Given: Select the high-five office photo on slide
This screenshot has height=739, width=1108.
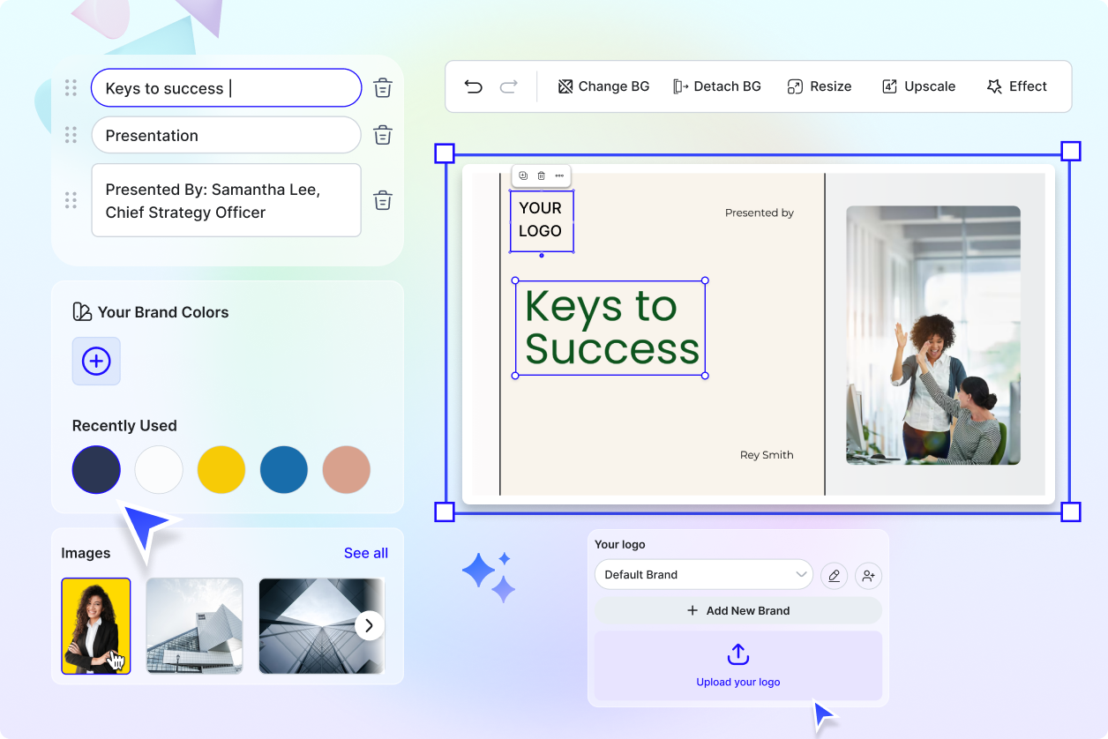Looking at the screenshot, I should [933, 335].
